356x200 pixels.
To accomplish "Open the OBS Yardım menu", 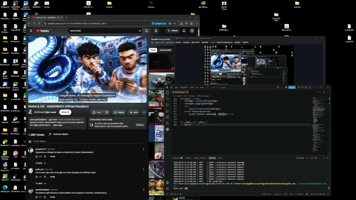I will pos(245,42).
